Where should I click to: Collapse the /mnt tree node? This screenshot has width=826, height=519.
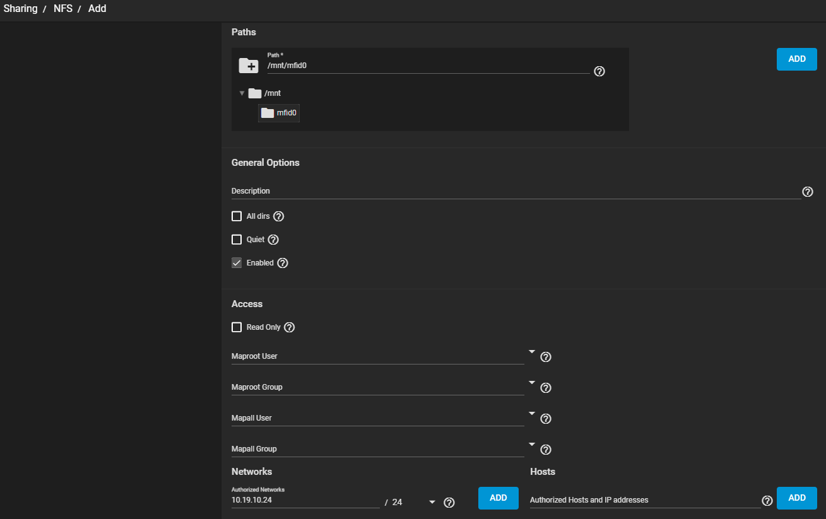(x=242, y=93)
